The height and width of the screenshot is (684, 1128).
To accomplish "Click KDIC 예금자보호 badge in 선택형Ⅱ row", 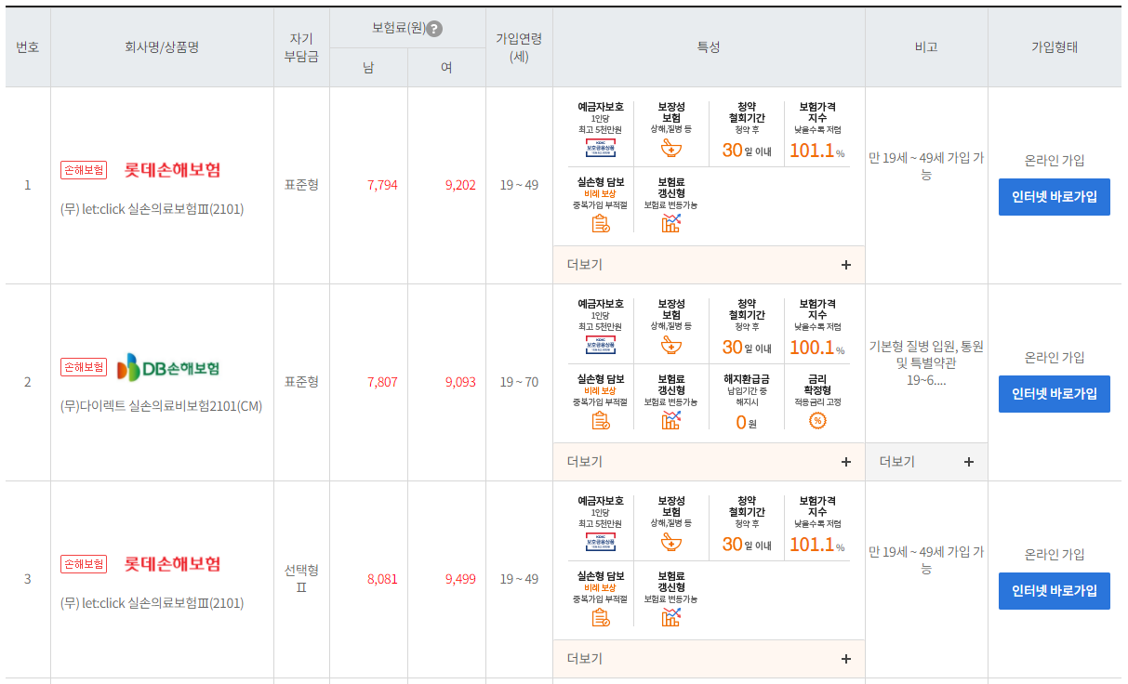I will (x=600, y=543).
